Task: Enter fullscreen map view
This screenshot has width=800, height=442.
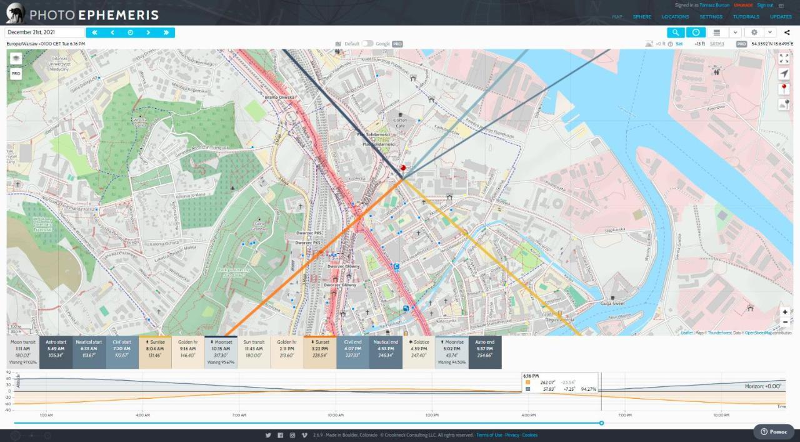Action: click(x=784, y=58)
